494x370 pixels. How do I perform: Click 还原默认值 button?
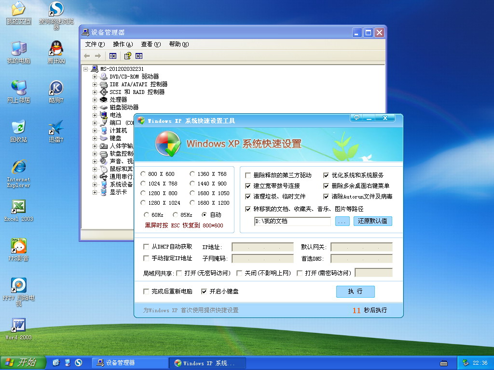click(x=373, y=221)
